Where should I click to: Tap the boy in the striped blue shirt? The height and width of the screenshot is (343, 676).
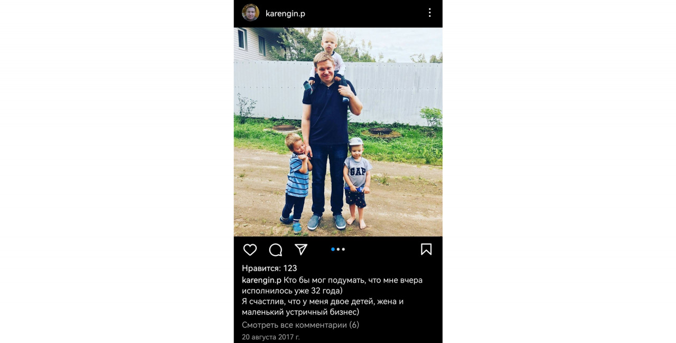click(296, 182)
